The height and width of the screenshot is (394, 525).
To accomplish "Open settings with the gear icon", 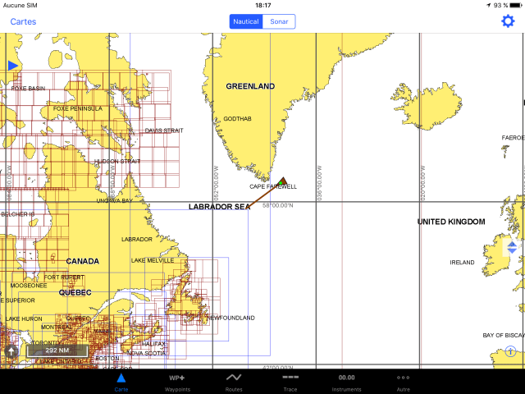I will click(508, 21).
